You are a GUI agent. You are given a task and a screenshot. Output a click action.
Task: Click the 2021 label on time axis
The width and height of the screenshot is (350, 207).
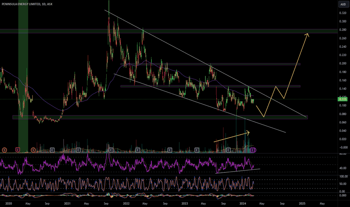coord(67,204)
